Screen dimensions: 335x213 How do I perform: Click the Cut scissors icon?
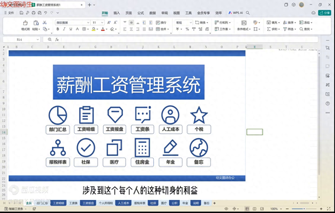point(45,22)
